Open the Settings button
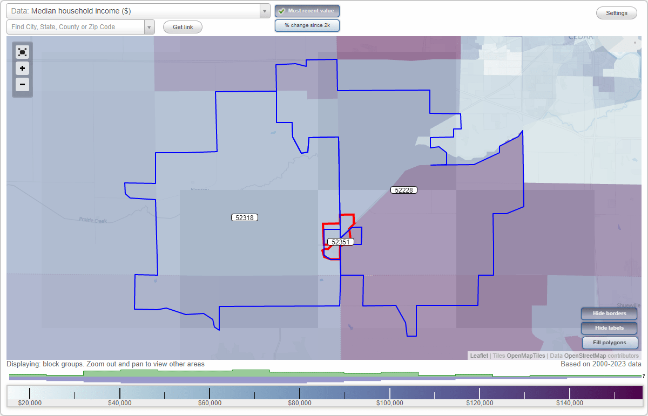 coord(617,13)
